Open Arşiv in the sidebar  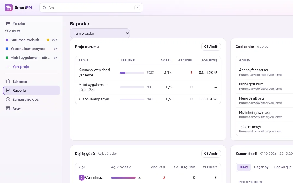point(32,108)
